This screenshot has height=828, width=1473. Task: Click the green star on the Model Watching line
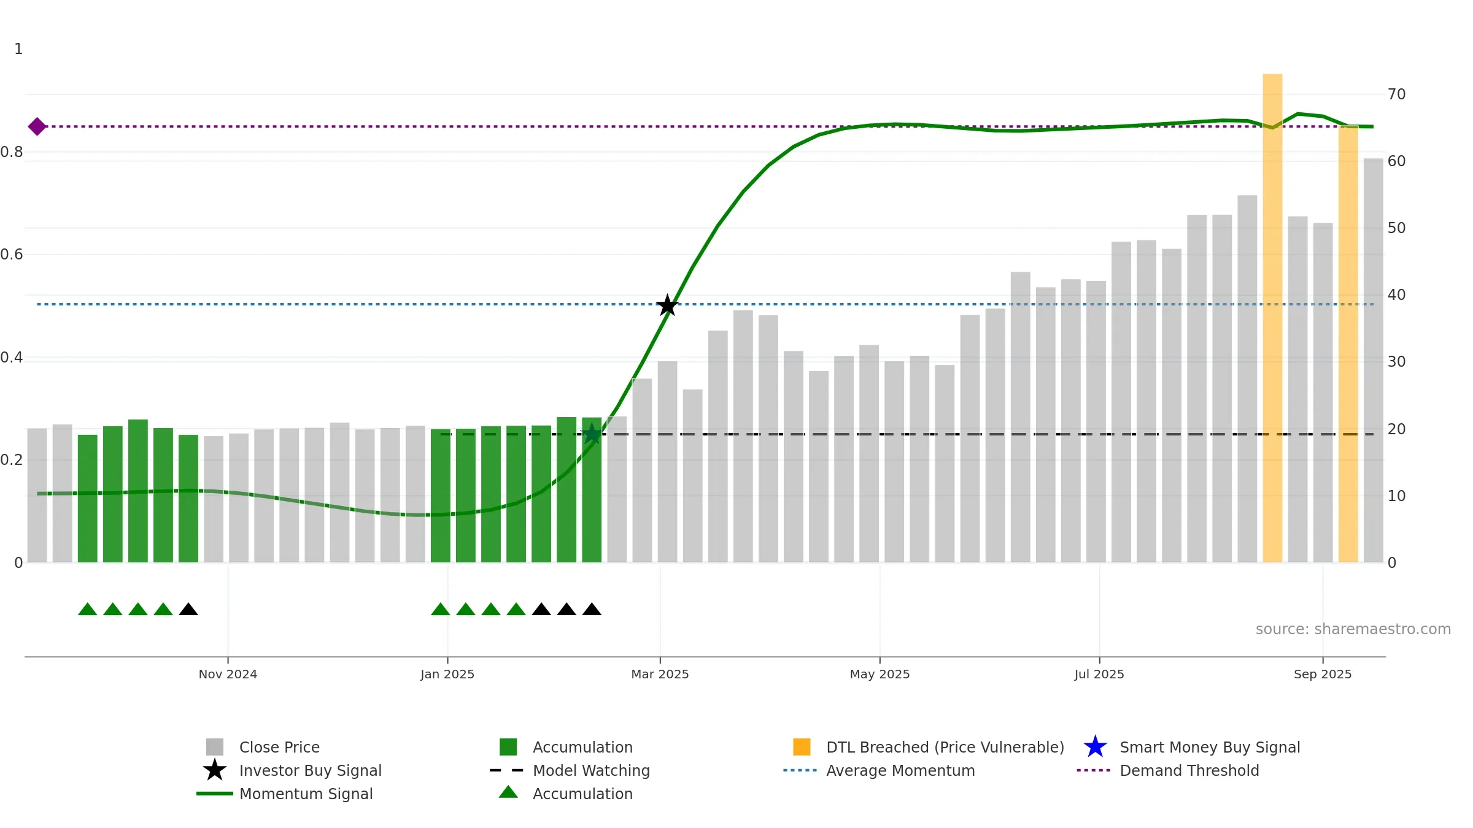pos(592,434)
